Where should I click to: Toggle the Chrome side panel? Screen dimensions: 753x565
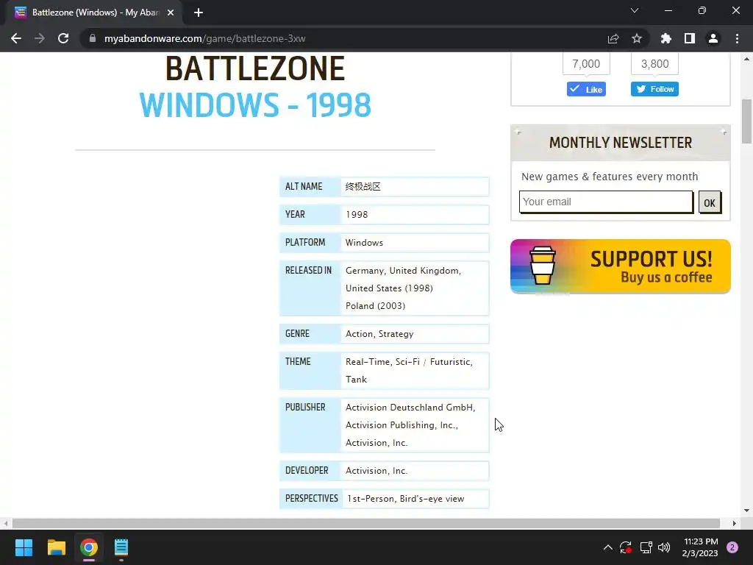click(690, 38)
